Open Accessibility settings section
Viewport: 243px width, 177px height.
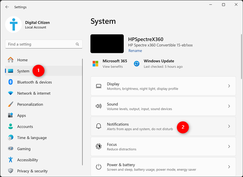click(x=44, y=160)
